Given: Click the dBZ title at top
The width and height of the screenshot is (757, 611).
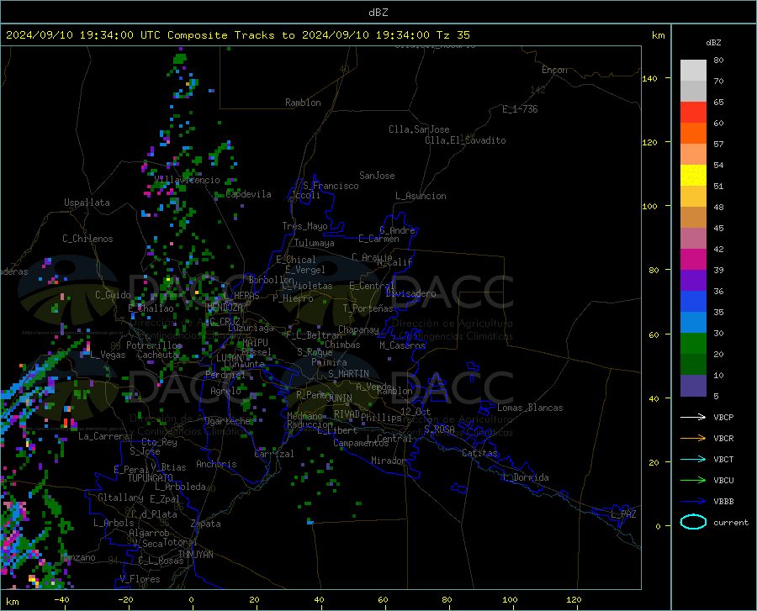Looking at the screenshot, I should coord(378,13).
